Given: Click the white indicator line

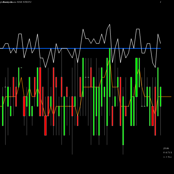Looking at the screenshot, I should [80, 46].
